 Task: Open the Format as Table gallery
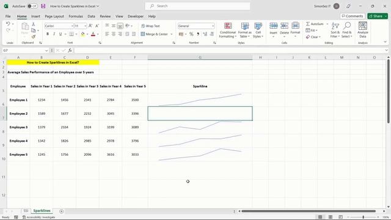pyautogui.click(x=244, y=30)
